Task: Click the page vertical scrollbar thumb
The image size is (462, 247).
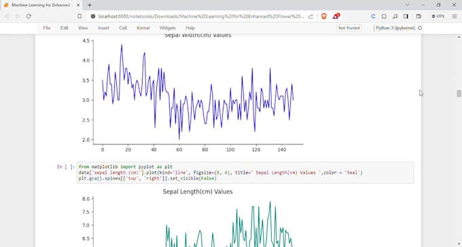Action: pyautogui.click(x=459, y=94)
